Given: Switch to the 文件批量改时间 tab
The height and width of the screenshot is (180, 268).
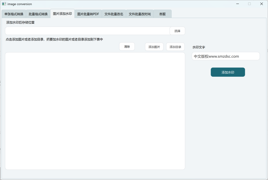Looking at the screenshot, I should pos(140,14).
